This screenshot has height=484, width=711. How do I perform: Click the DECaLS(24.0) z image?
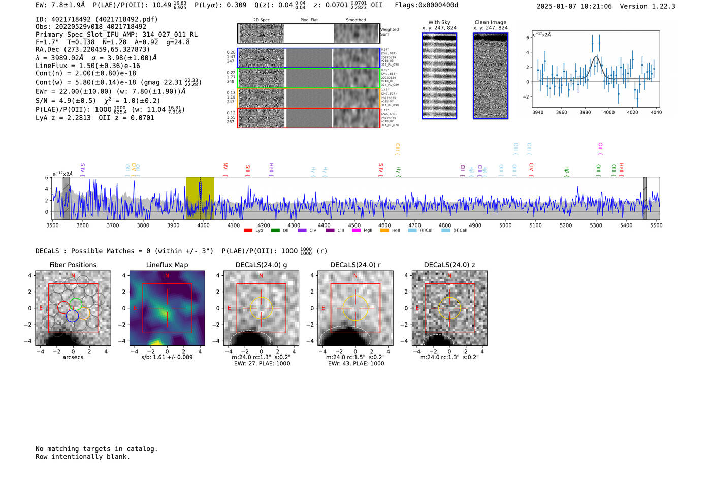pos(449,308)
